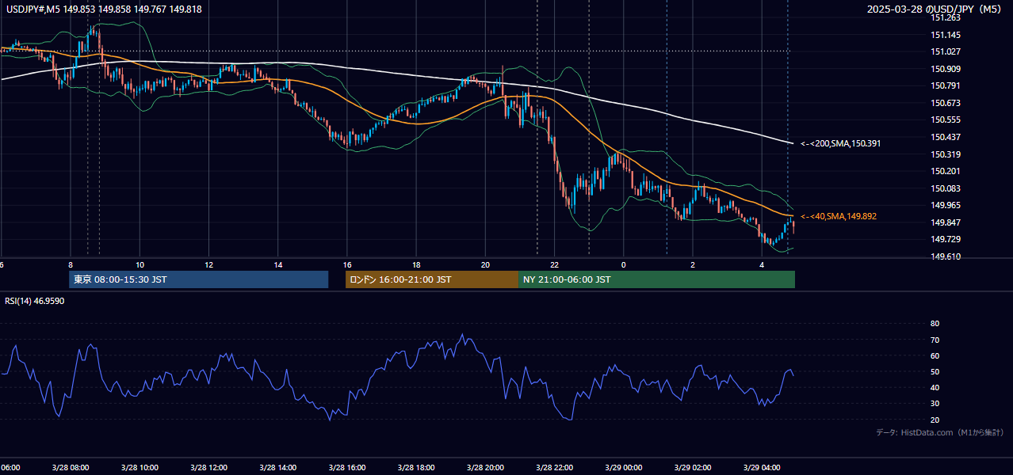Click the 149.965 price axis label

tap(946, 205)
